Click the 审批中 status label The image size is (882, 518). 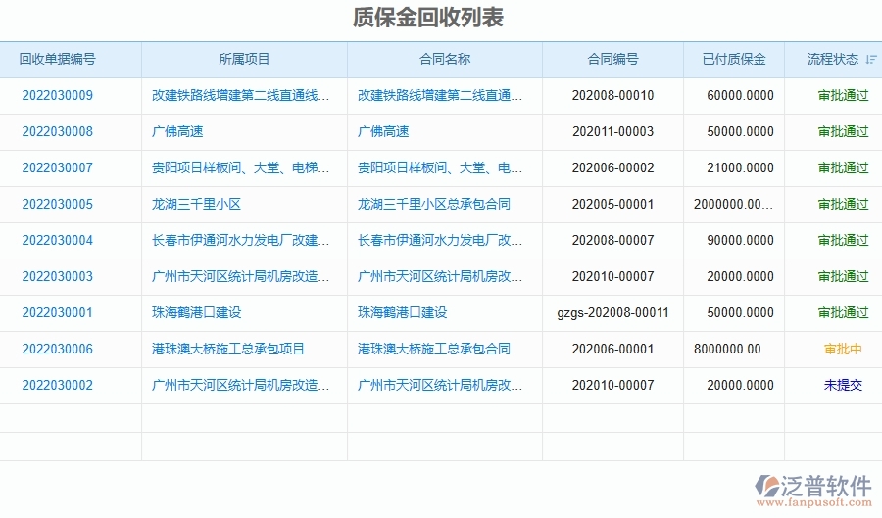(843, 350)
